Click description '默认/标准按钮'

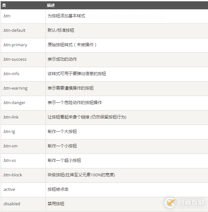click(61, 30)
